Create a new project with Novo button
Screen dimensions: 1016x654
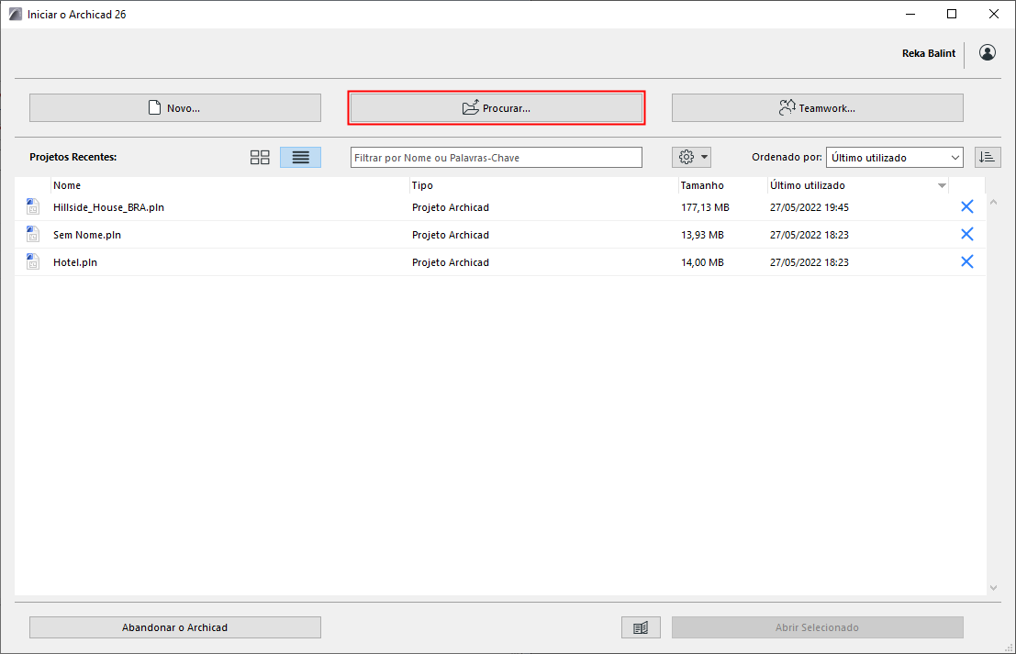click(175, 107)
